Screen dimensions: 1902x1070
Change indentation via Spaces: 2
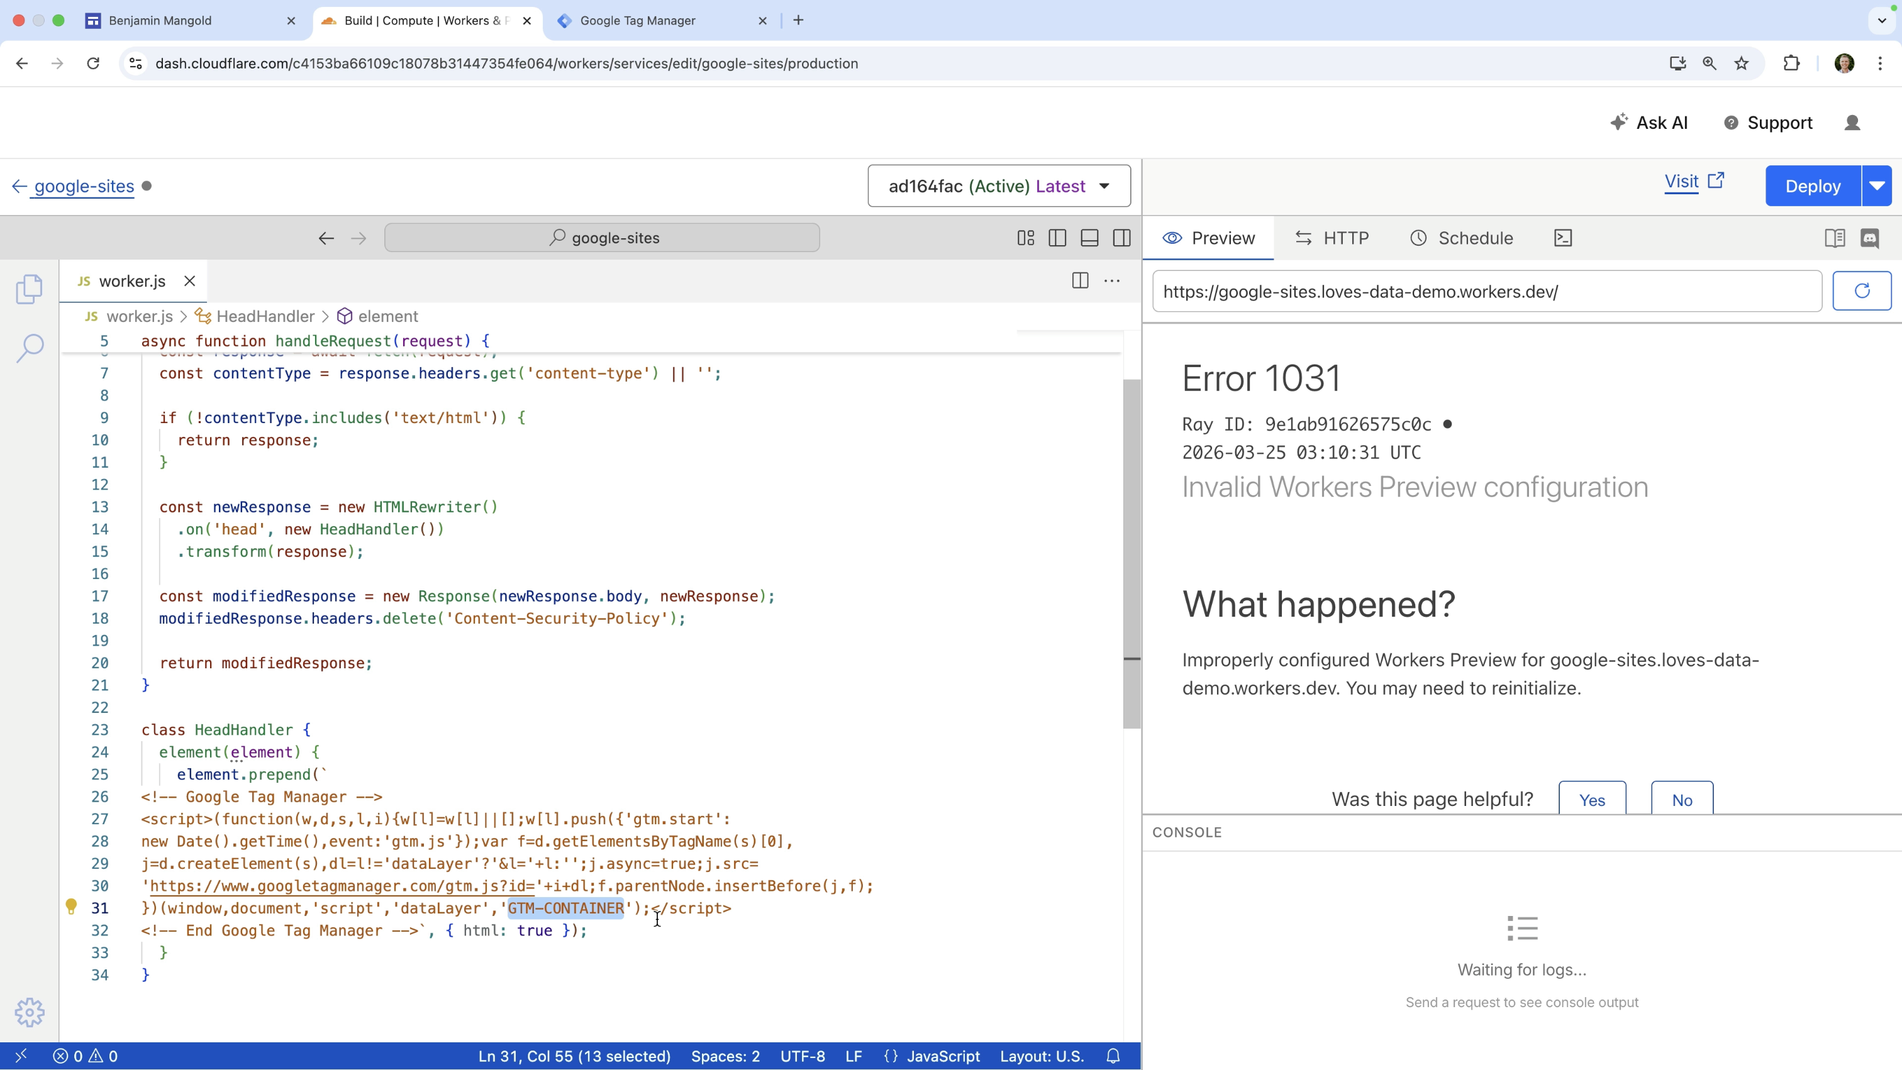tap(725, 1056)
